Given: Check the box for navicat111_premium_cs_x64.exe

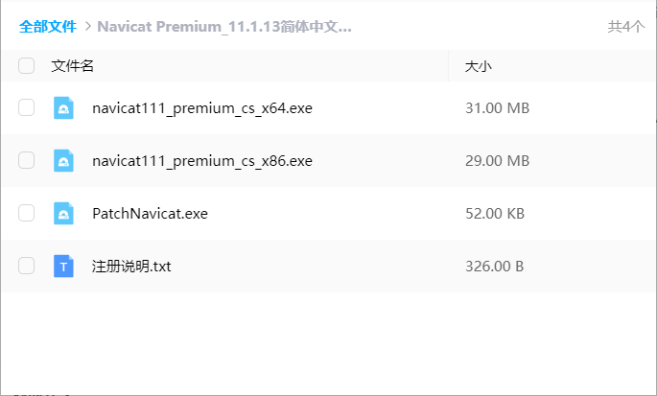Looking at the screenshot, I should [x=27, y=107].
